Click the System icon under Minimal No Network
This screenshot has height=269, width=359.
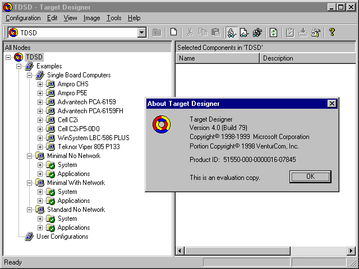tap(50, 165)
